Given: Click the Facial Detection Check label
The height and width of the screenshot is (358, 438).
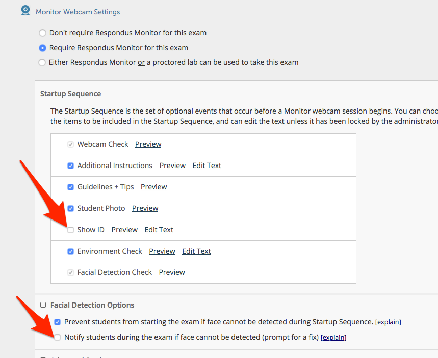Looking at the screenshot, I should 115,272.
